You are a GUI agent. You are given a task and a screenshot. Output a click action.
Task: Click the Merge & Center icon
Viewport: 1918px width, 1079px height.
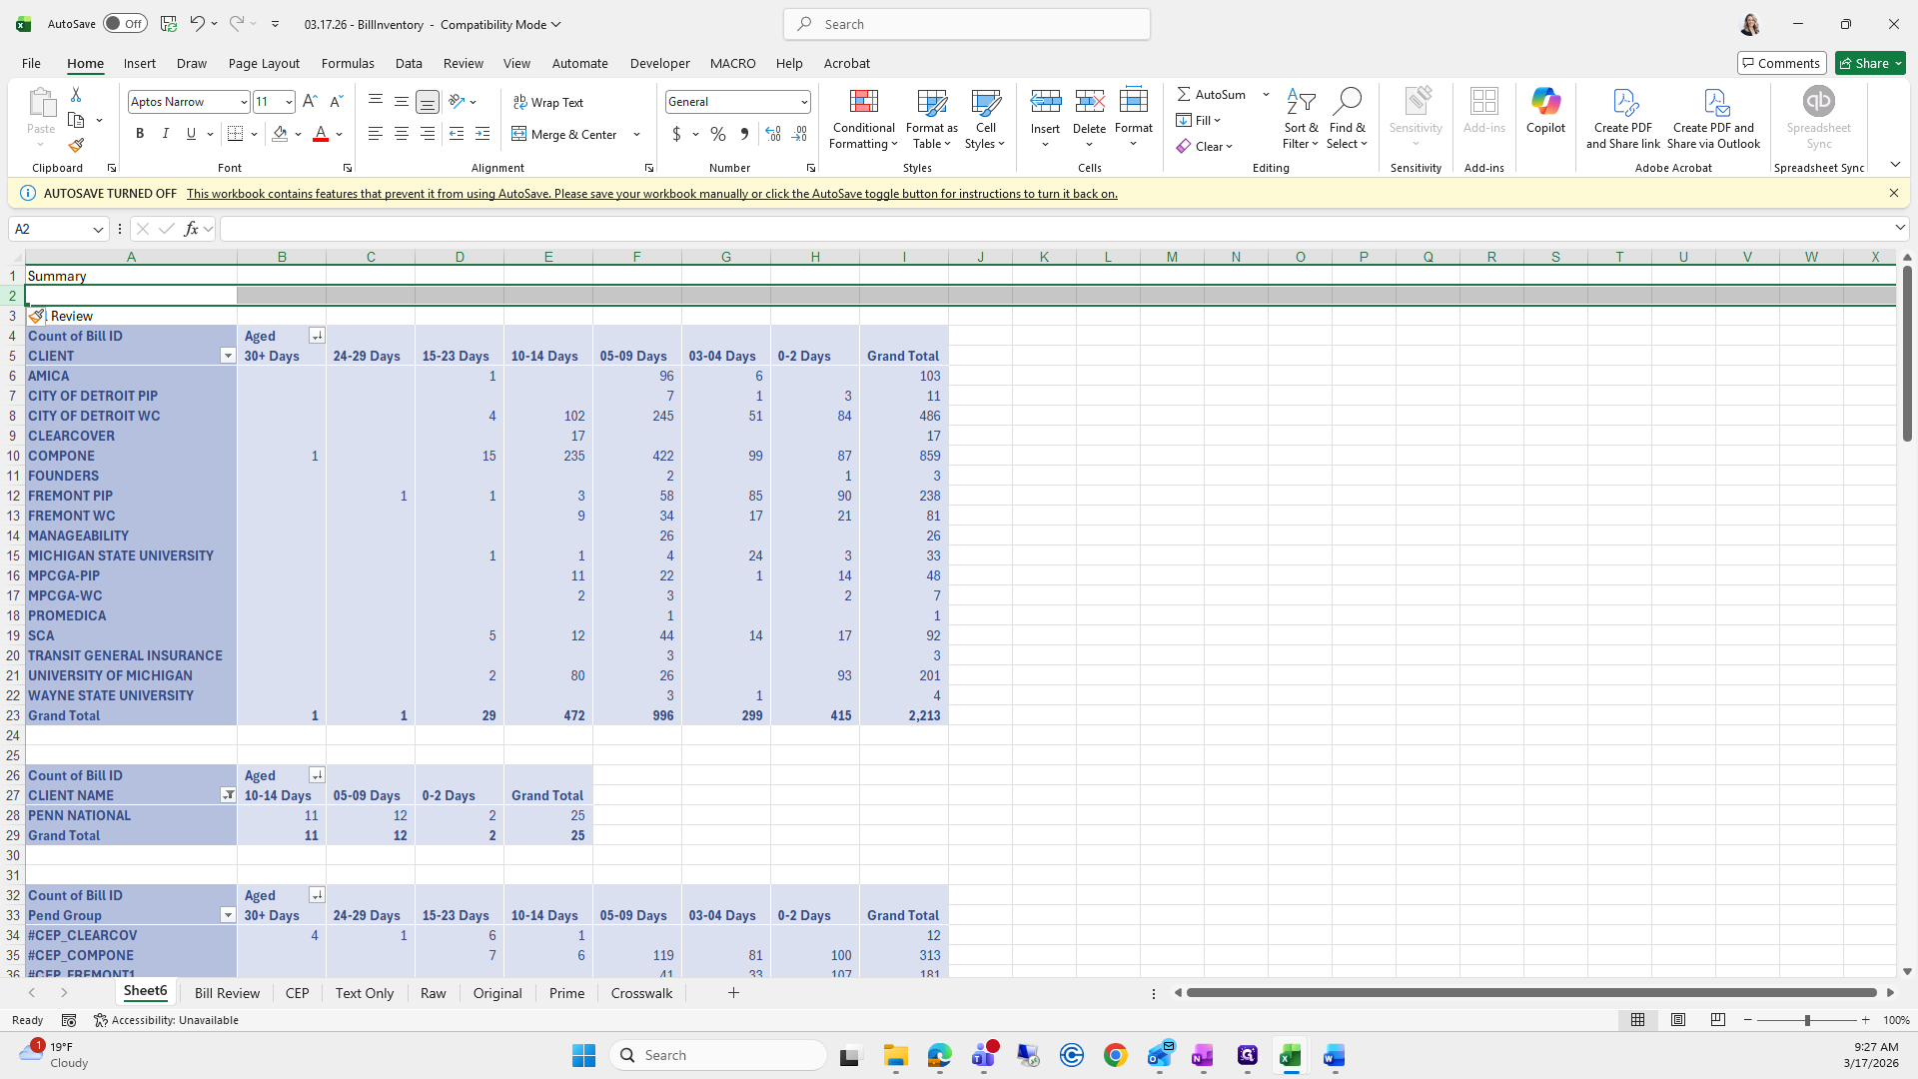click(519, 134)
